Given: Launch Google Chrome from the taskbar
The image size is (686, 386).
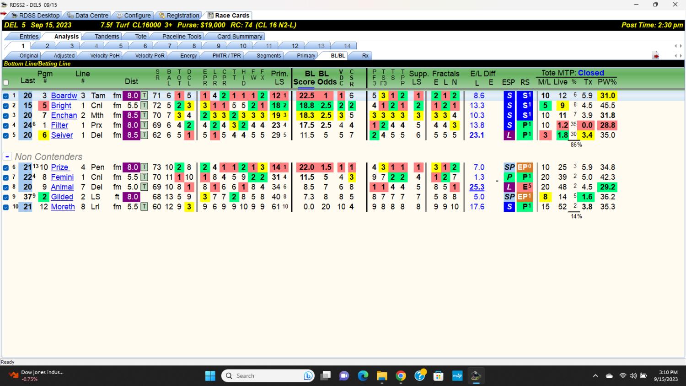Looking at the screenshot, I should pos(401,376).
